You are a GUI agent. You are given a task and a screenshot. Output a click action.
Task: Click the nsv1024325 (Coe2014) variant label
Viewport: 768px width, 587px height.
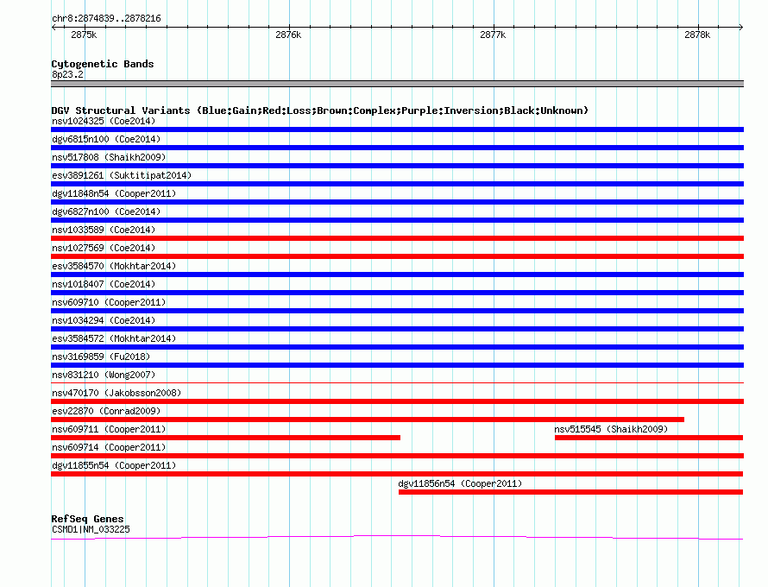pyautogui.click(x=104, y=121)
